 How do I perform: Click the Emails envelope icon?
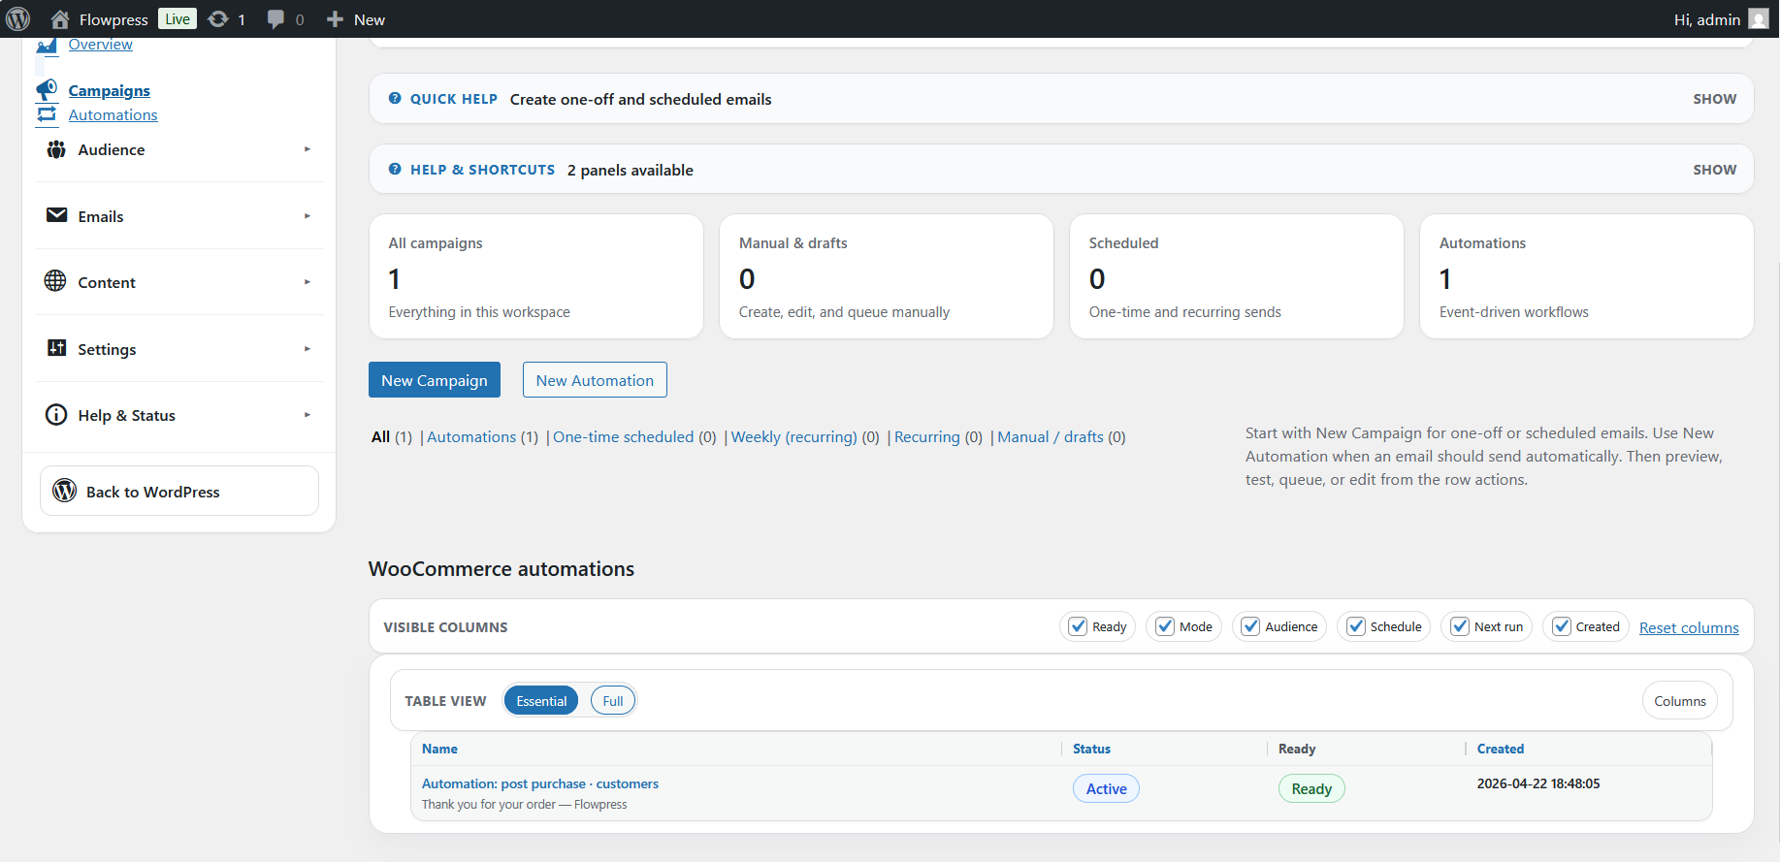pos(57,215)
